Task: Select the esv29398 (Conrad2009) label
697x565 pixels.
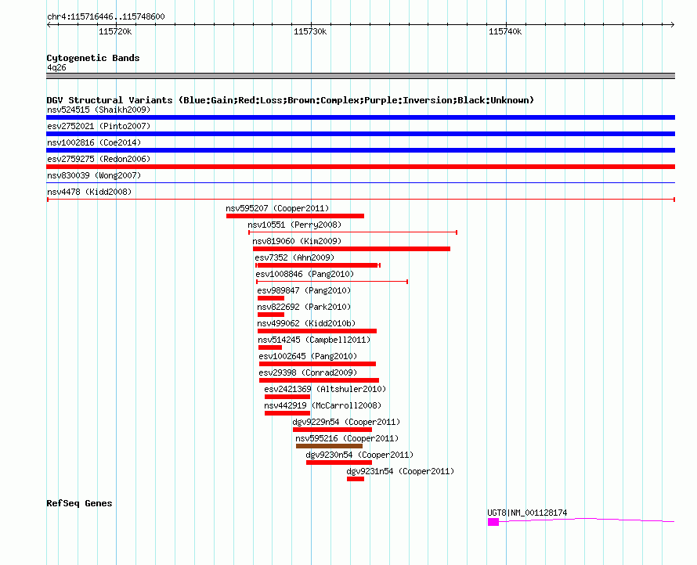Action: [x=308, y=372]
